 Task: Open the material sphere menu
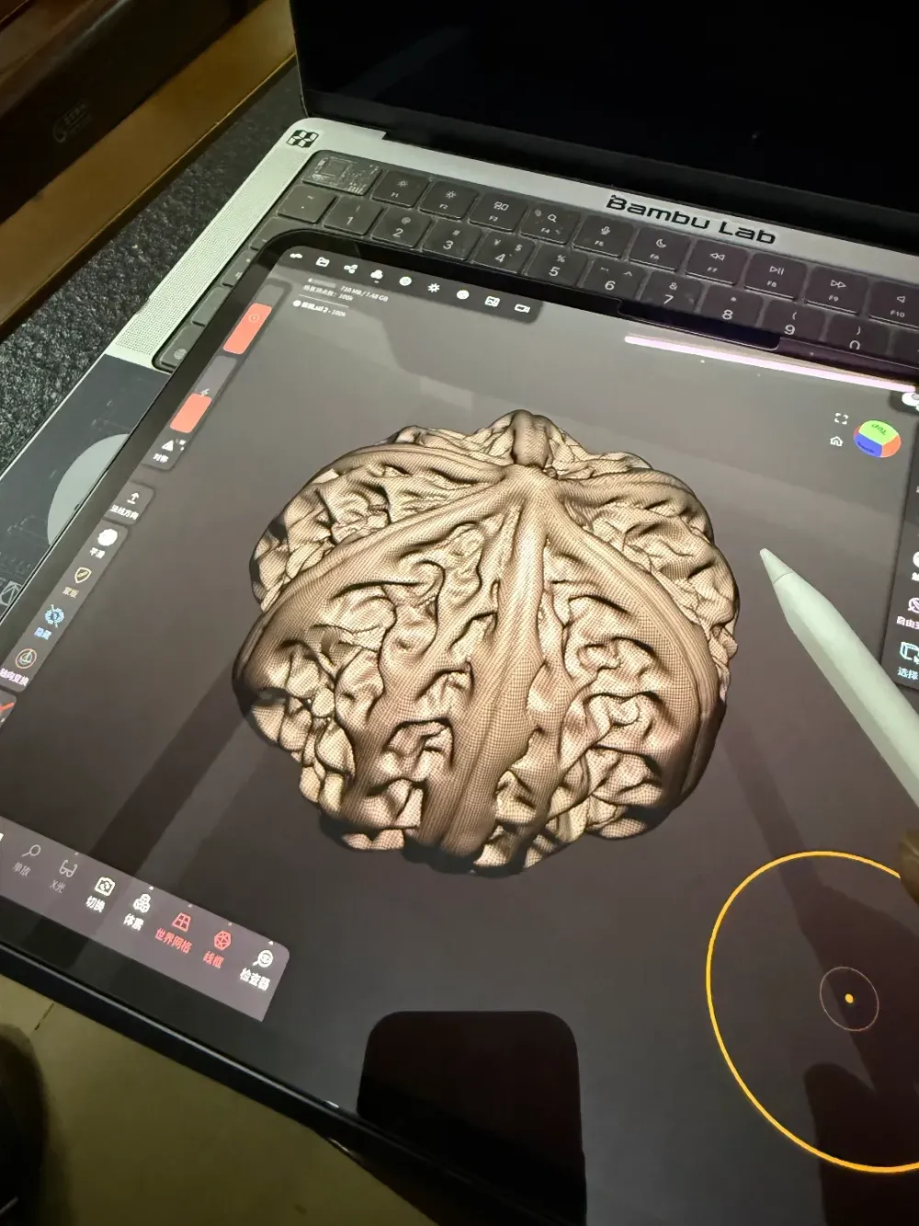(x=405, y=281)
